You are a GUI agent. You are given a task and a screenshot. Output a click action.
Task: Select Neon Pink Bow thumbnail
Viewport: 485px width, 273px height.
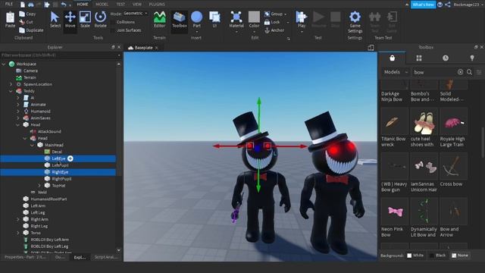[x=394, y=212]
